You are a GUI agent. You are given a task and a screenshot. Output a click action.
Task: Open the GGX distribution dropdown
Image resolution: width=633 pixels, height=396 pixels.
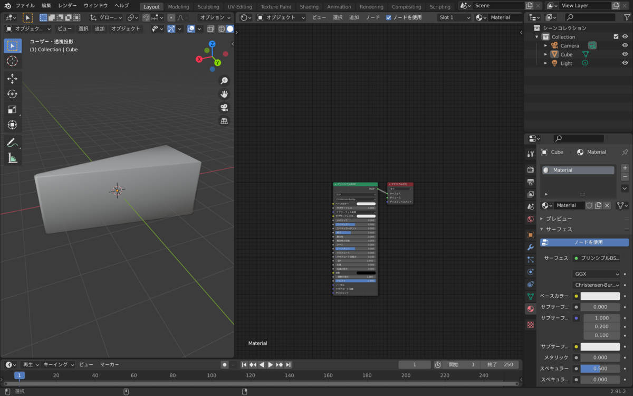[x=597, y=274]
